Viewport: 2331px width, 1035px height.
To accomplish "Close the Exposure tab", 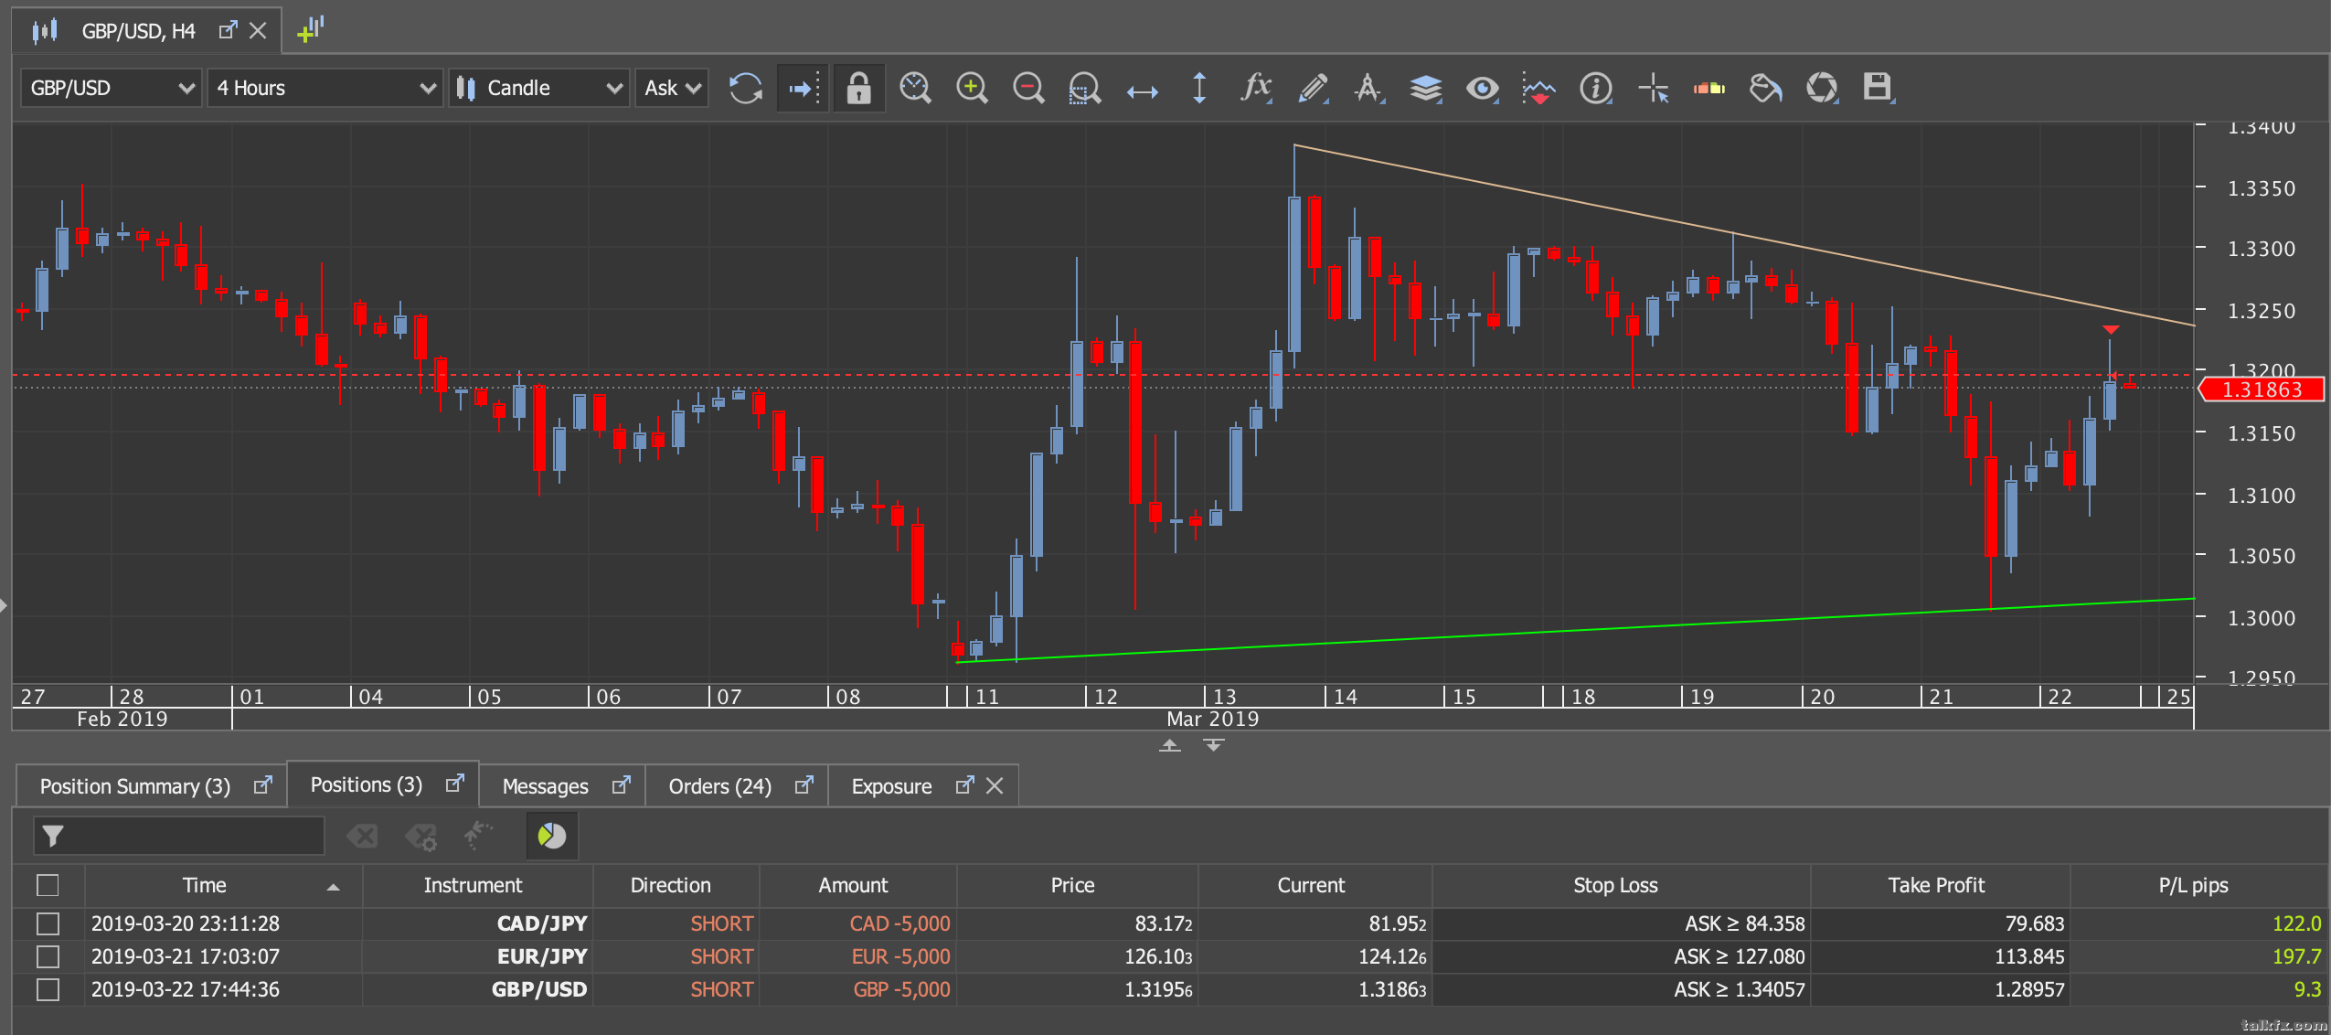I will (x=995, y=785).
